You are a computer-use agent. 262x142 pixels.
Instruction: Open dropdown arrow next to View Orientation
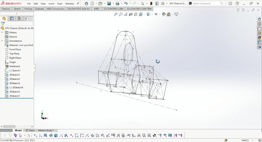point(144,15)
